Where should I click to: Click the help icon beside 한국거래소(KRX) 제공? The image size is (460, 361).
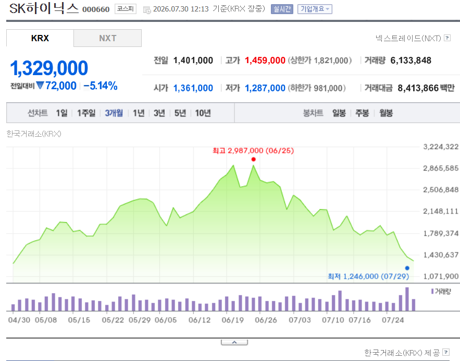click(x=446, y=352)
